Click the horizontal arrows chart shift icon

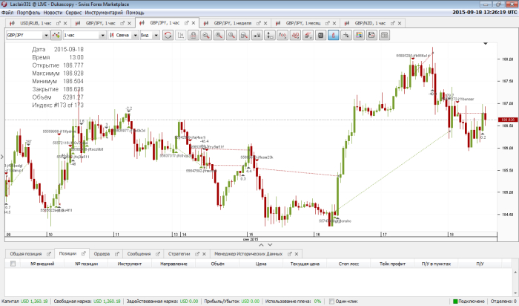coord(257,35)
